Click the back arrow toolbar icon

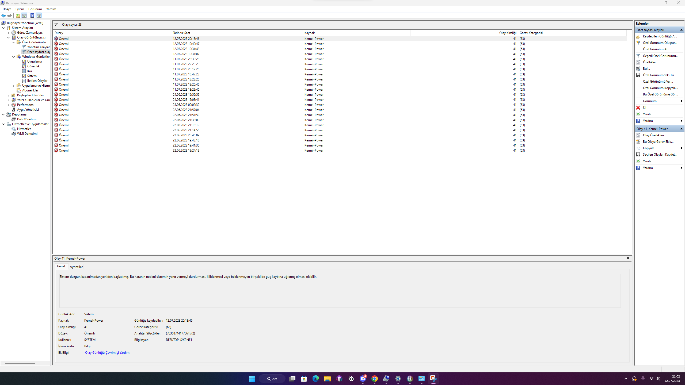click(3, 16)
